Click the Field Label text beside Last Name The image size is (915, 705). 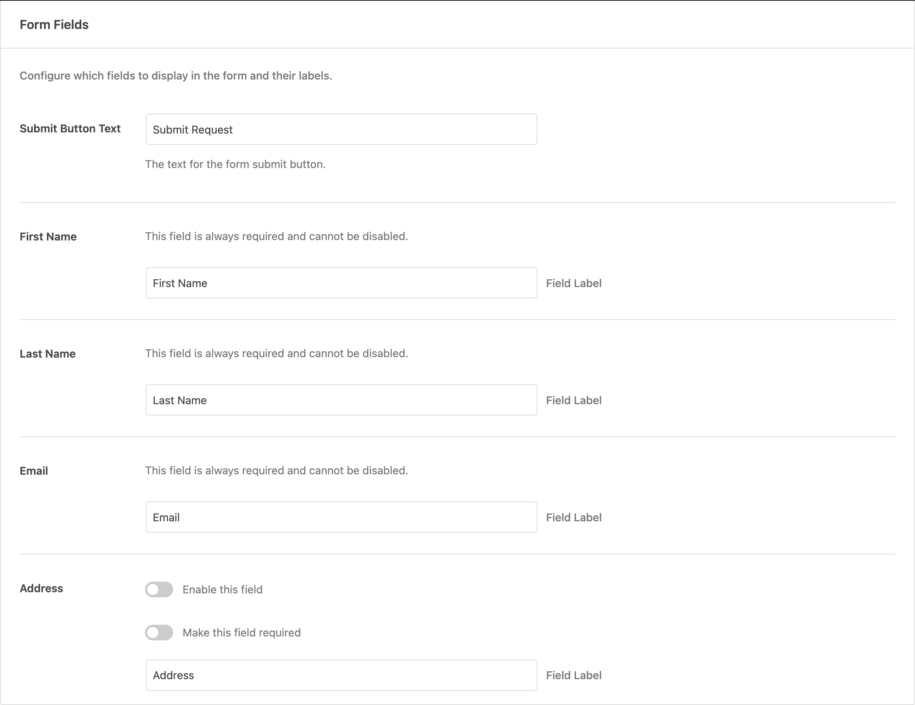[x=573, y=400]
